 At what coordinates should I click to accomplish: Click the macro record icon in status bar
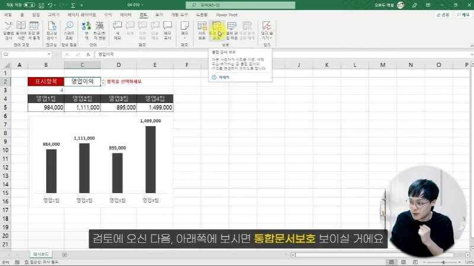coord(17,262)
